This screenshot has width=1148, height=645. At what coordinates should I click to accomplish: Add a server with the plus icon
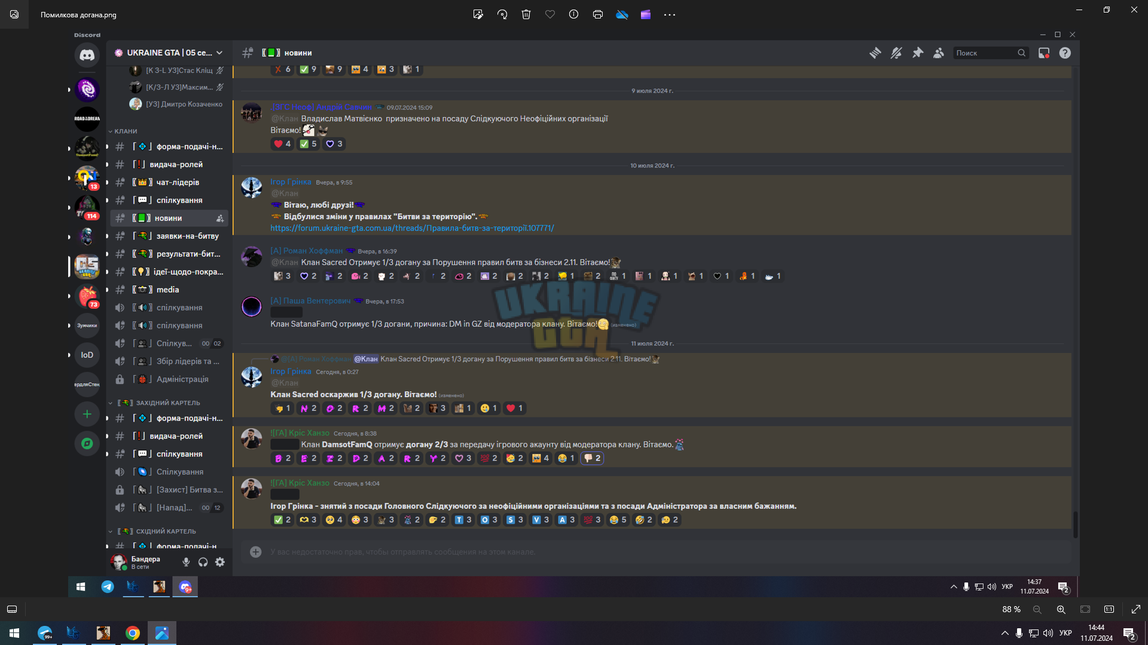pos(87,414)
